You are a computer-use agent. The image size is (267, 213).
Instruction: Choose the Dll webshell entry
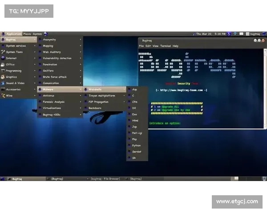(137, 108)
